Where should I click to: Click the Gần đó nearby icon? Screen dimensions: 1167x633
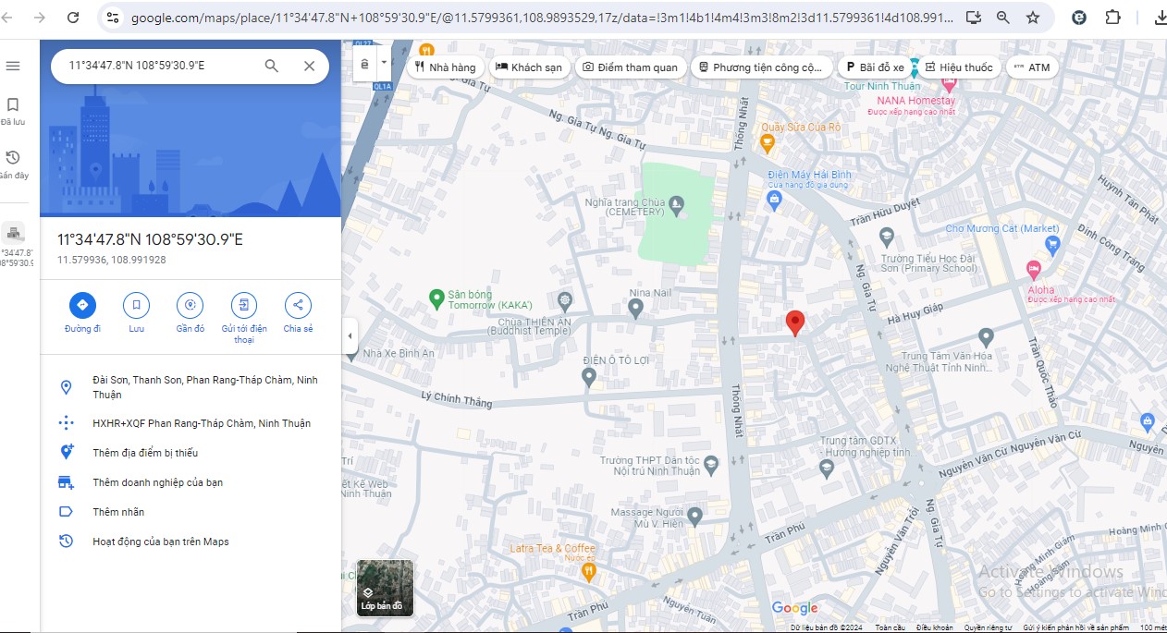(190, 305)
